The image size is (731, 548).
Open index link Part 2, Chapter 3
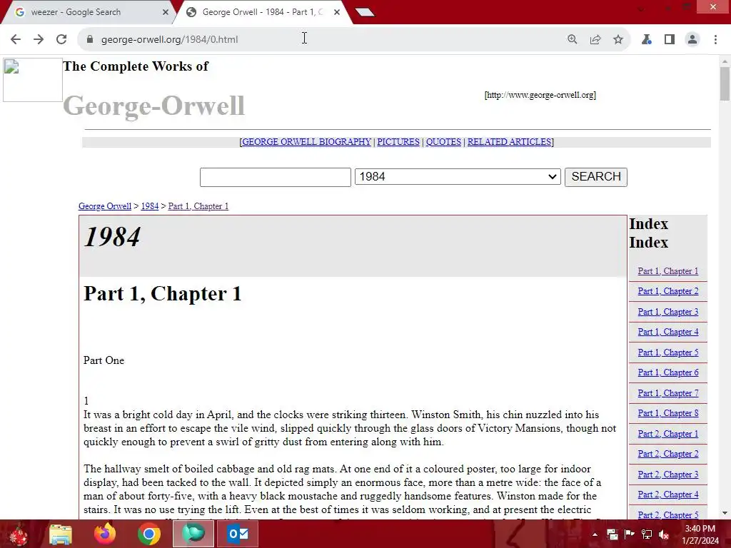(668, 475)
